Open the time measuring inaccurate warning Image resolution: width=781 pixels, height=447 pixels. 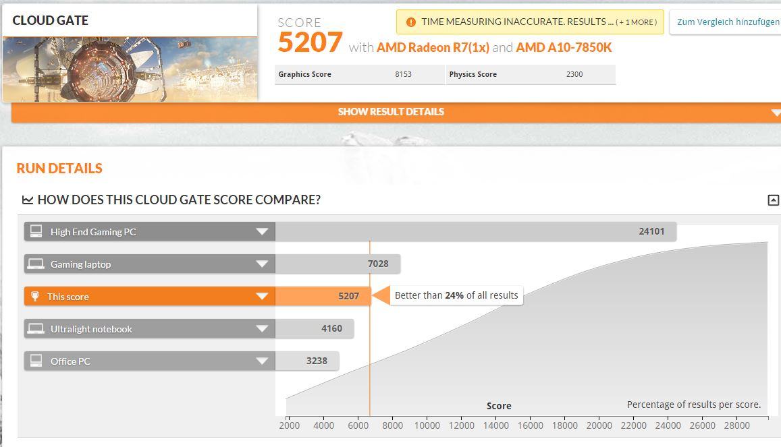pyautogui.click(x=530, y=22)
